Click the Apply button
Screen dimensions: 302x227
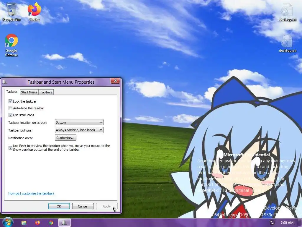pos(107,206)
